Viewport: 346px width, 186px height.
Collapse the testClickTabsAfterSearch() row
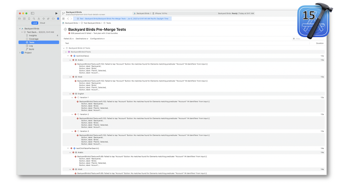tap(68, 148)
